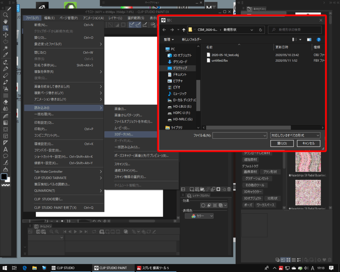Refresh the folder view in dialog
Image resolution: width=340 pixels, height=272 pixels.
click(x=261, y=30)
